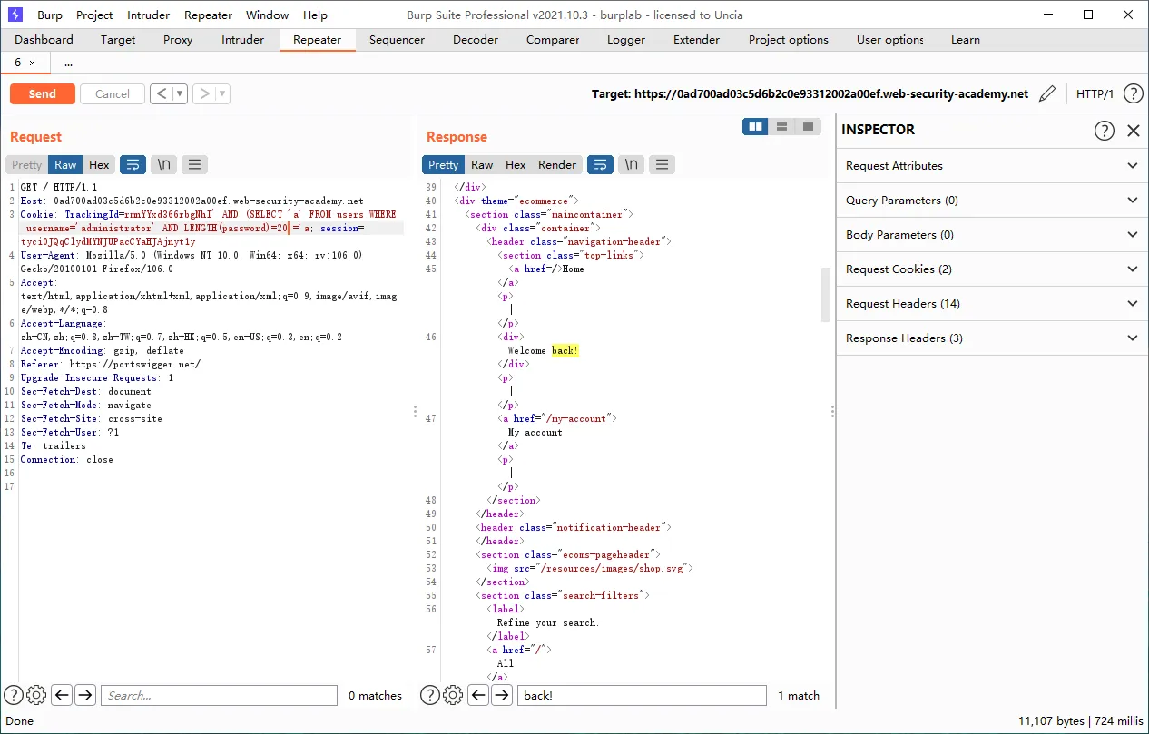Expand Request Headers (14) section
The width and height of the screenshot is (1149, 734).
point(992,303)
